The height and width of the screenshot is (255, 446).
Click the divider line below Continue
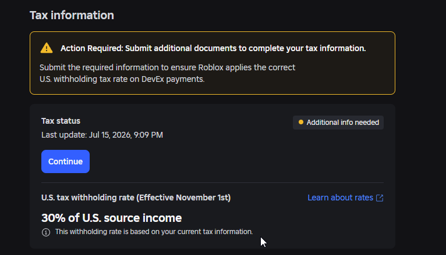213,182
